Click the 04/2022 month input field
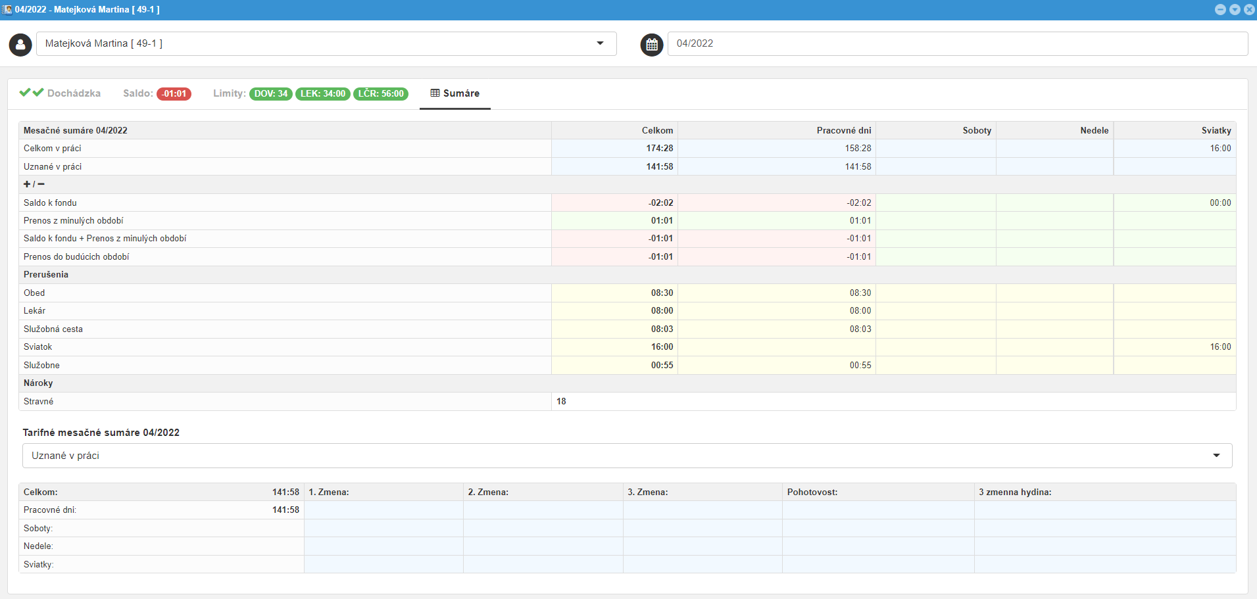1257x599 pixels. point(957,43)
